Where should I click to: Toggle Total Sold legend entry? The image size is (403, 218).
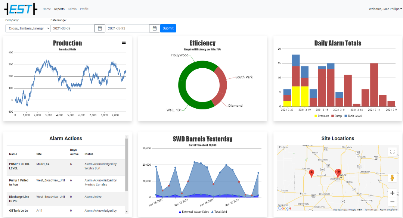(x=219, y=212)
